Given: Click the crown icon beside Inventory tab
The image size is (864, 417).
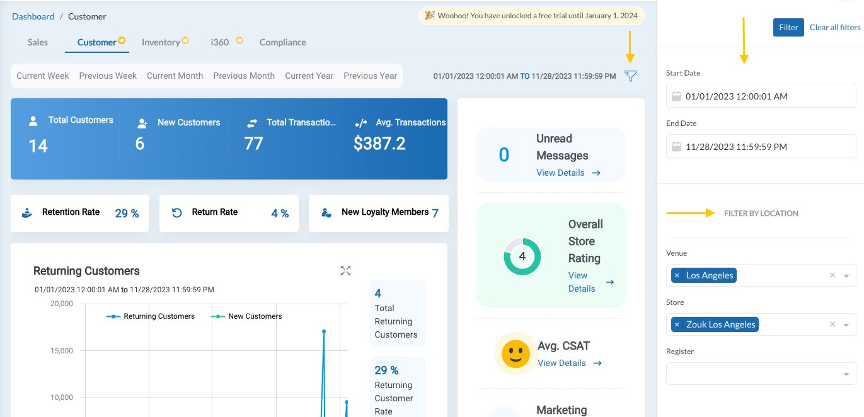Looking at the screenshot, I should click(185, 41).
